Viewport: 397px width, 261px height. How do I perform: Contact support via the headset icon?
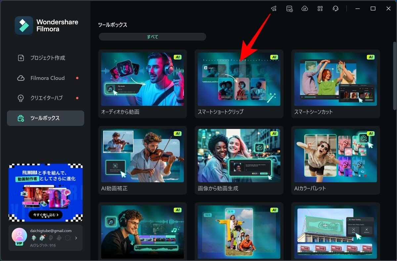click(x=335, y=9)
